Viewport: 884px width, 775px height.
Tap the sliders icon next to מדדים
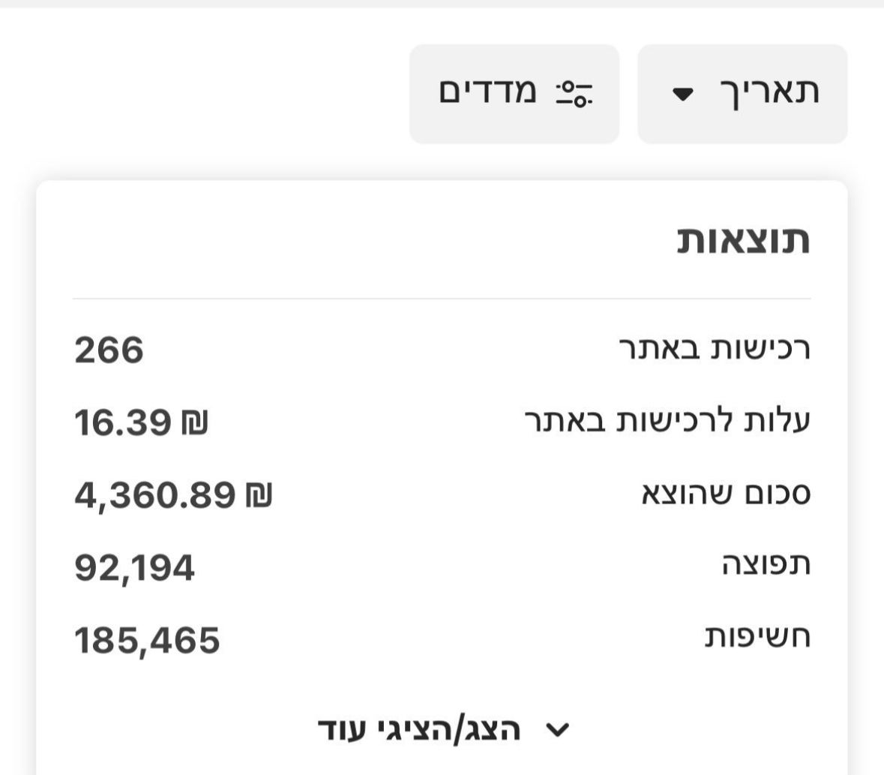coord(574,95)
